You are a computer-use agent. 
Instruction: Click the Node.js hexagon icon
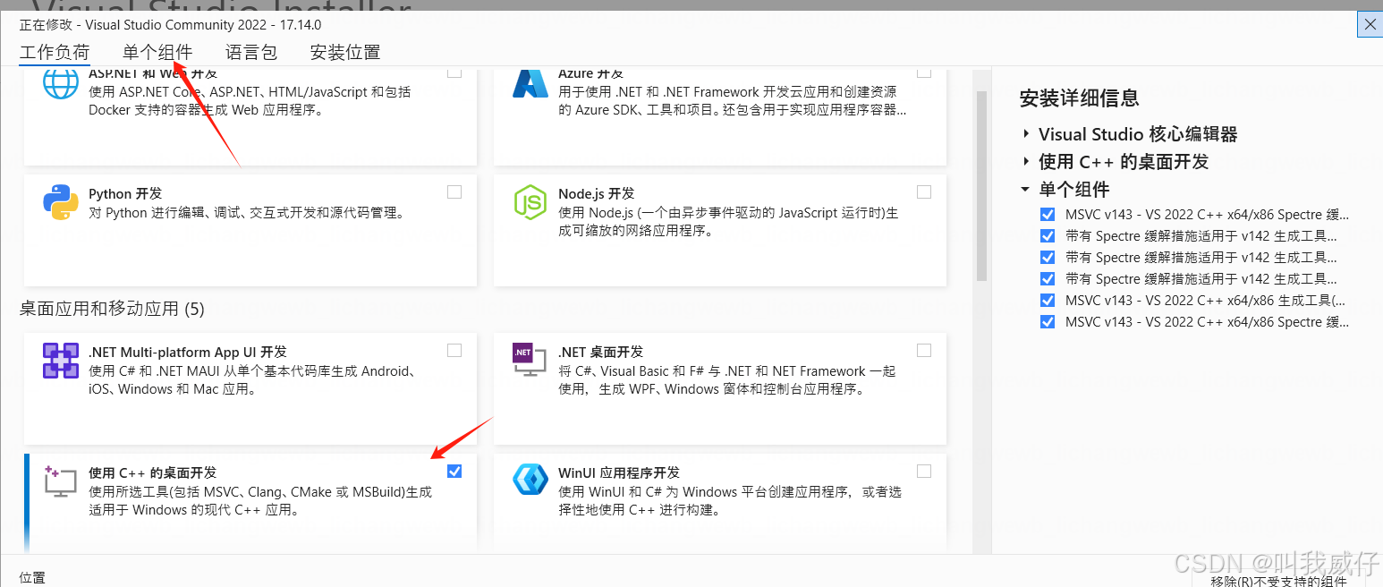pyautogui.click(x=530, y=202)
